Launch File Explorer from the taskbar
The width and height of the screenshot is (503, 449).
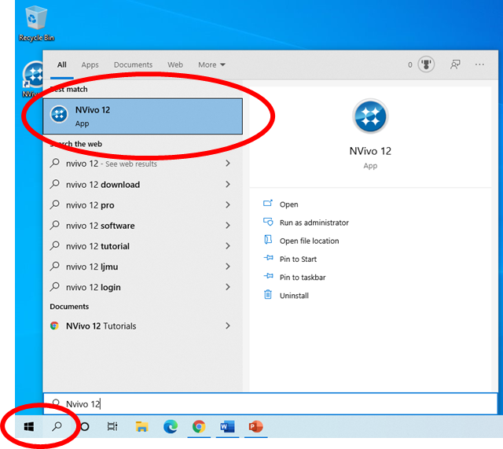141,426
